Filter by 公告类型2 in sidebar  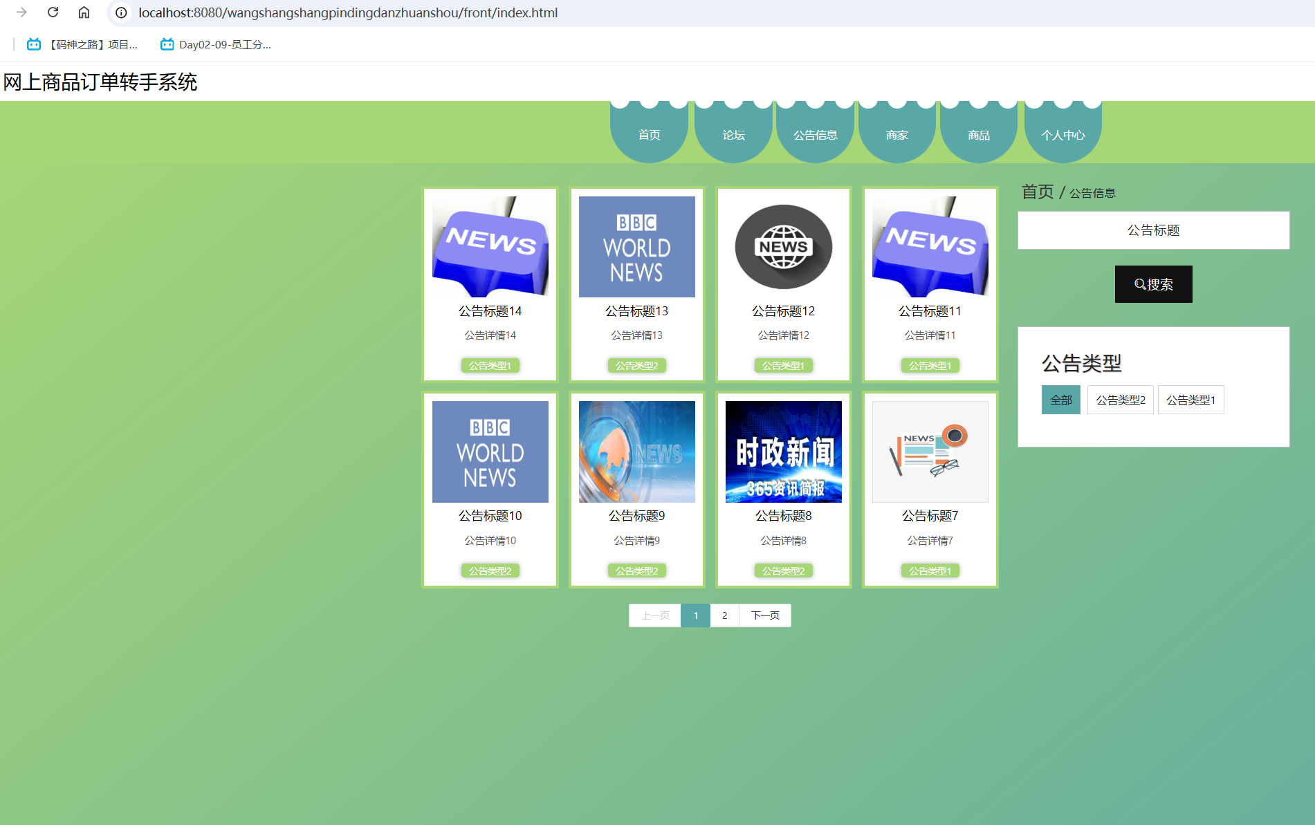1121,400
